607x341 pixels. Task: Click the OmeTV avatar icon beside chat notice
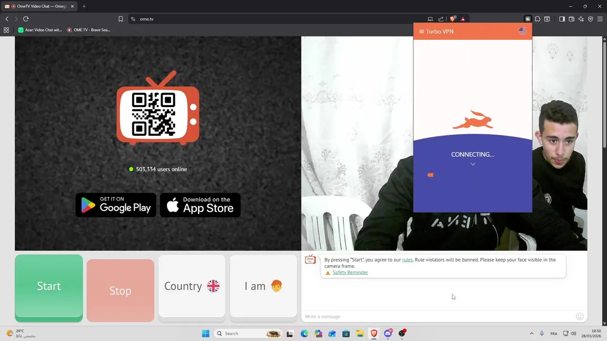click(311, 260)
